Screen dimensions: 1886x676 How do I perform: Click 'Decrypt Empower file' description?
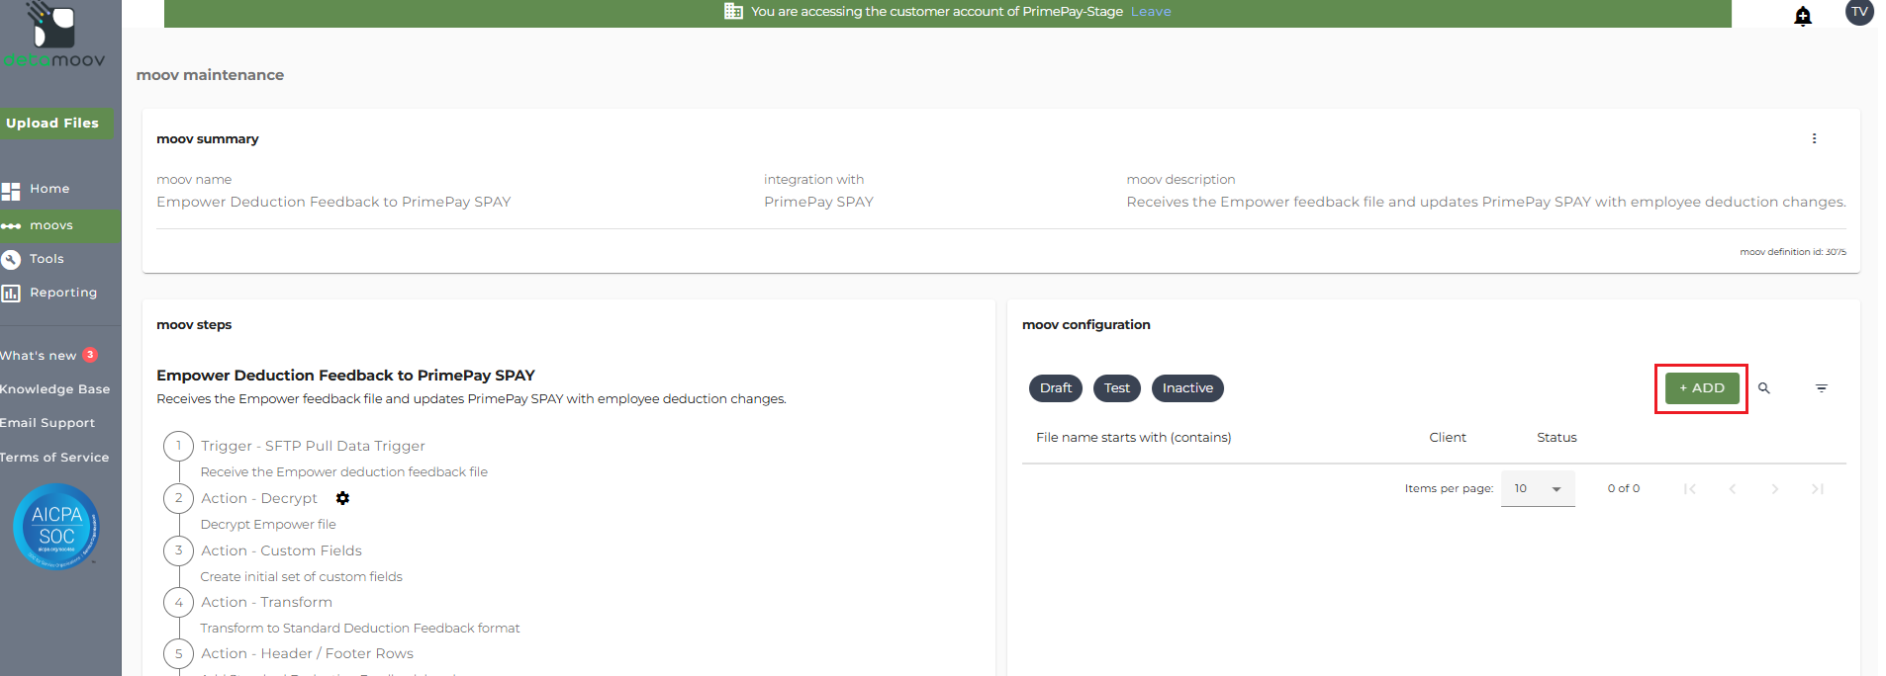(268, 525)
